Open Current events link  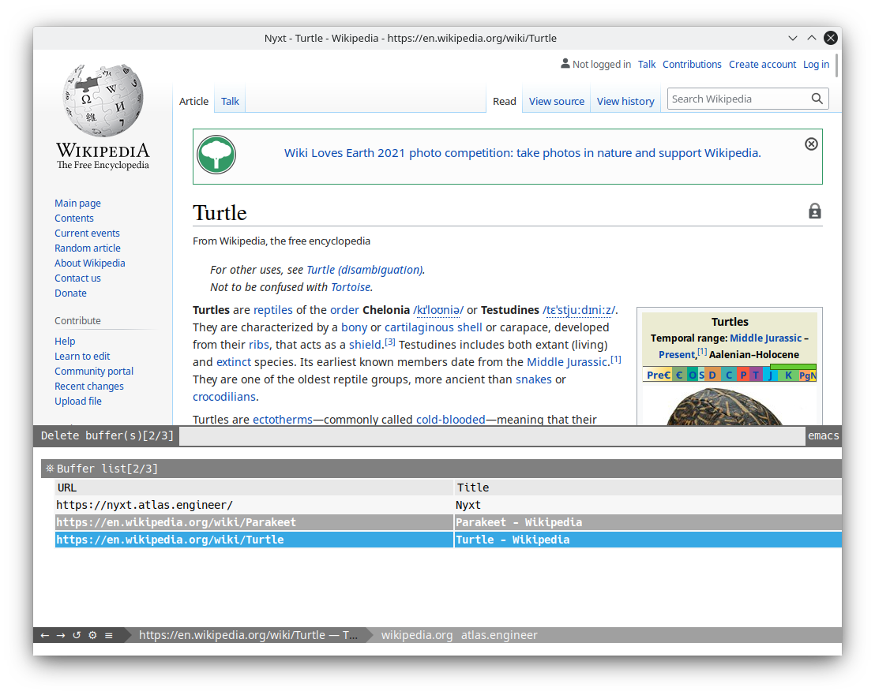(87, 234)
